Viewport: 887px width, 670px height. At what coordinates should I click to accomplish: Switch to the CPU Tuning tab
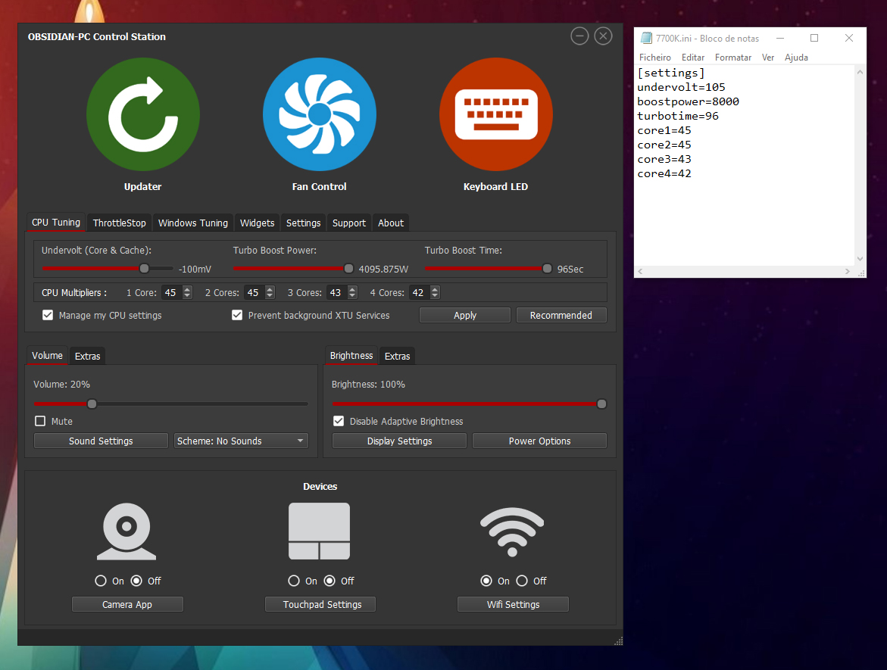[56, 223]
